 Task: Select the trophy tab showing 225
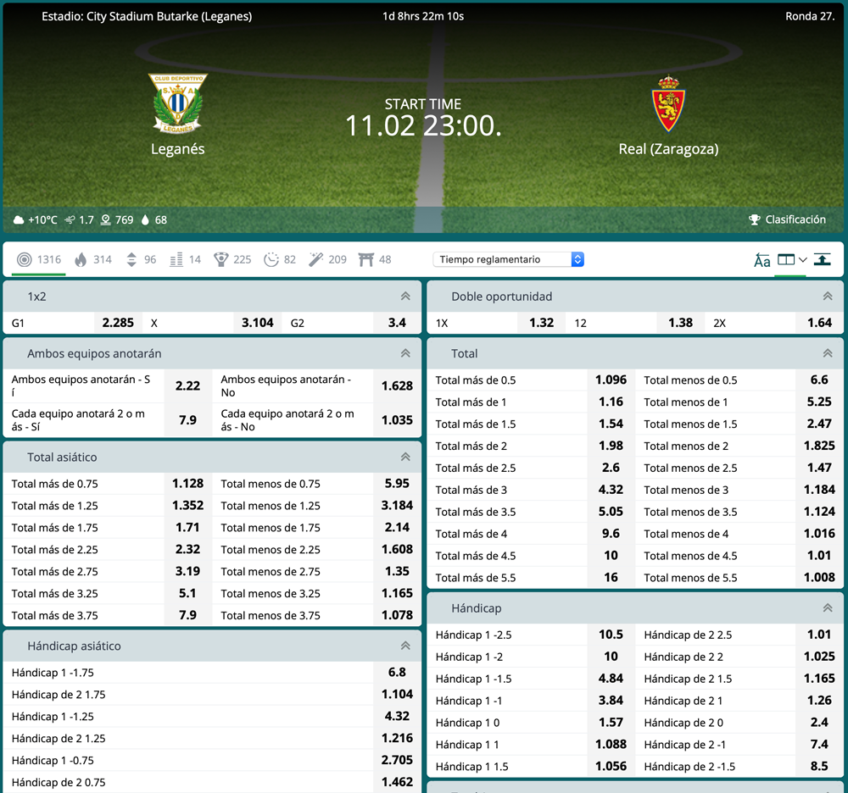pyautogui.click(x=232, y=260)
